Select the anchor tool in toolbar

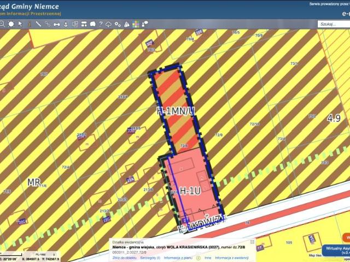click(x=66, y=24)
